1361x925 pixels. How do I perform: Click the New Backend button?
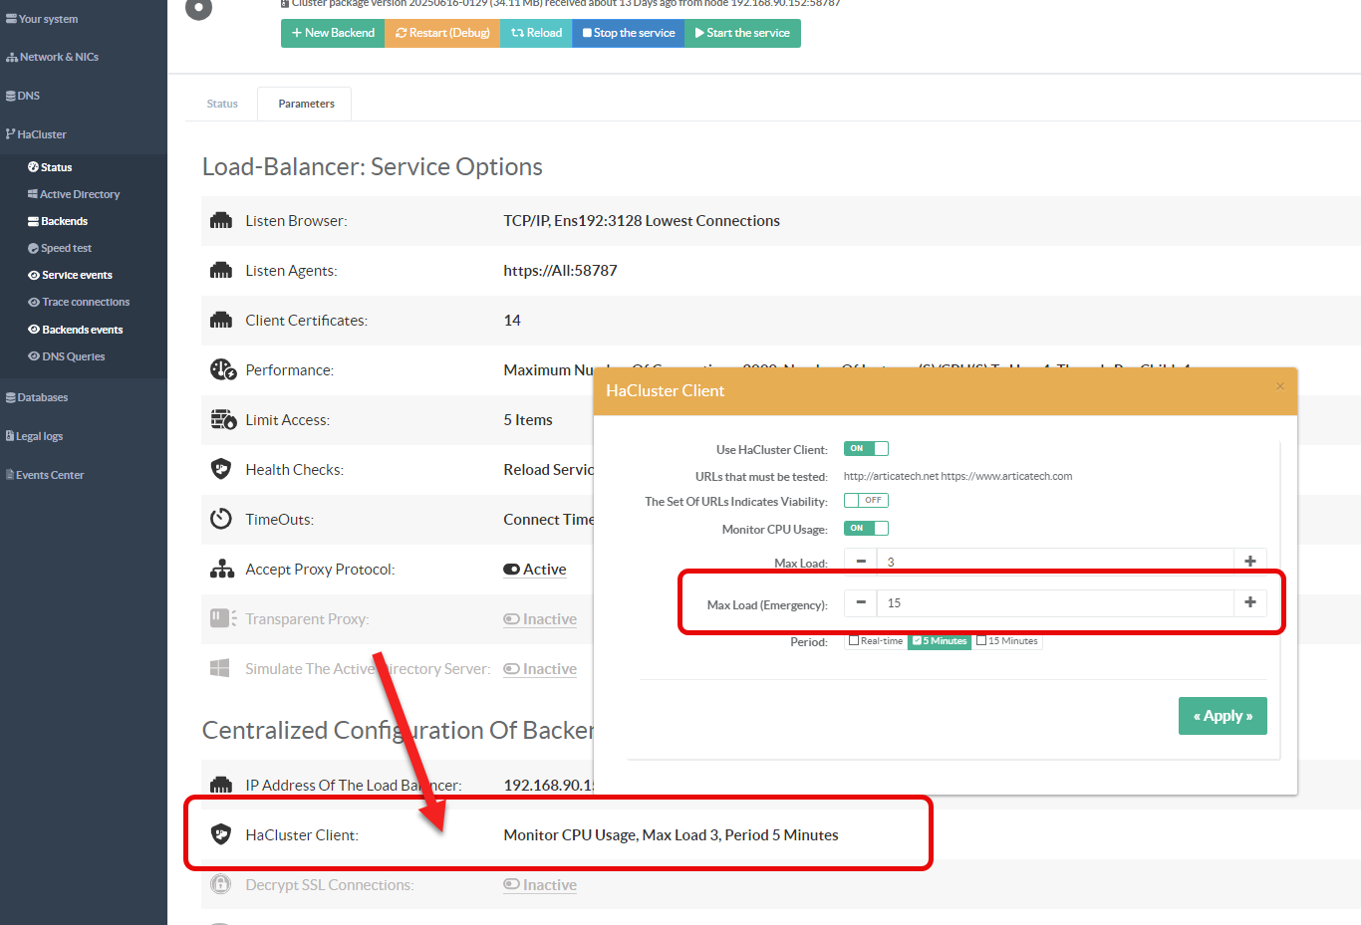pyautogui.click(x=333, y=33)
